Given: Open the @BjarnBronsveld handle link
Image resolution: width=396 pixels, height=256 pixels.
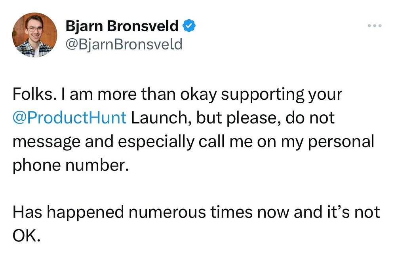Looking at the screenshot, I should tap(124, 44).
